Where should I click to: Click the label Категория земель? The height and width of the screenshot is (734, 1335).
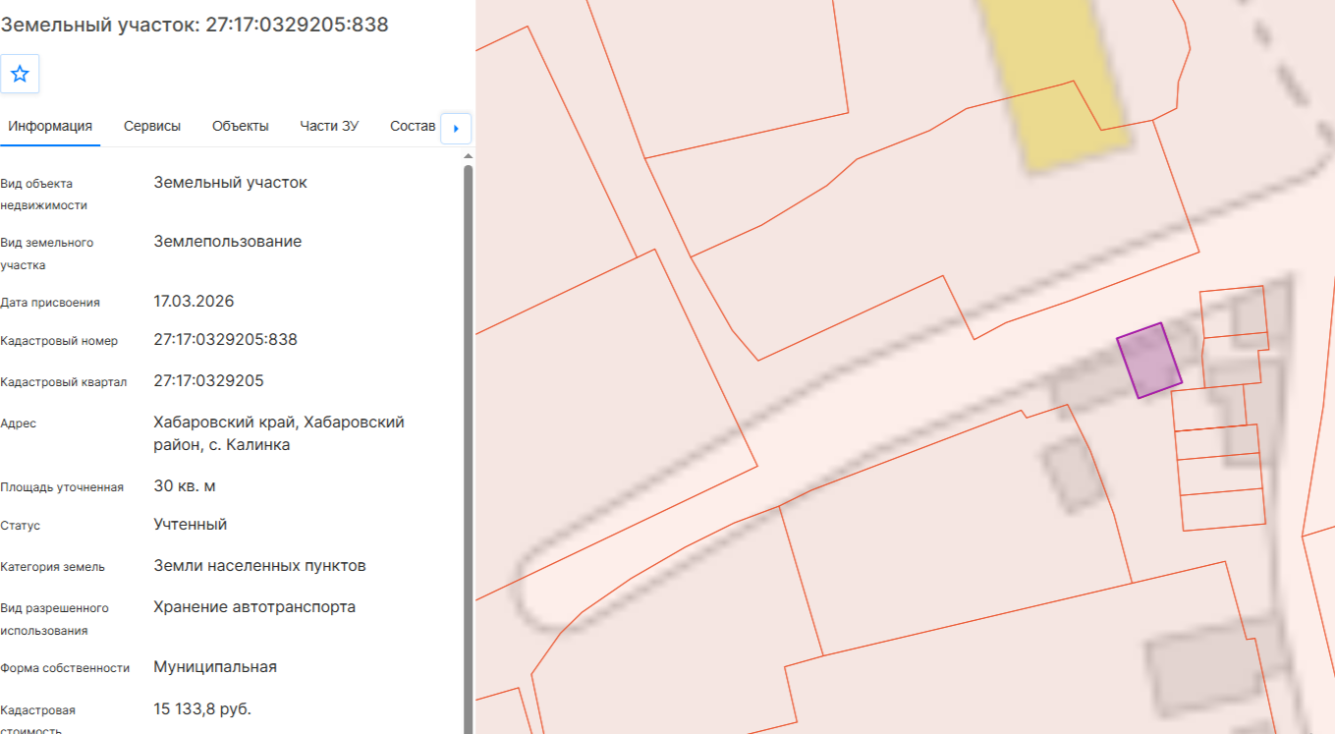coord(53,567)
